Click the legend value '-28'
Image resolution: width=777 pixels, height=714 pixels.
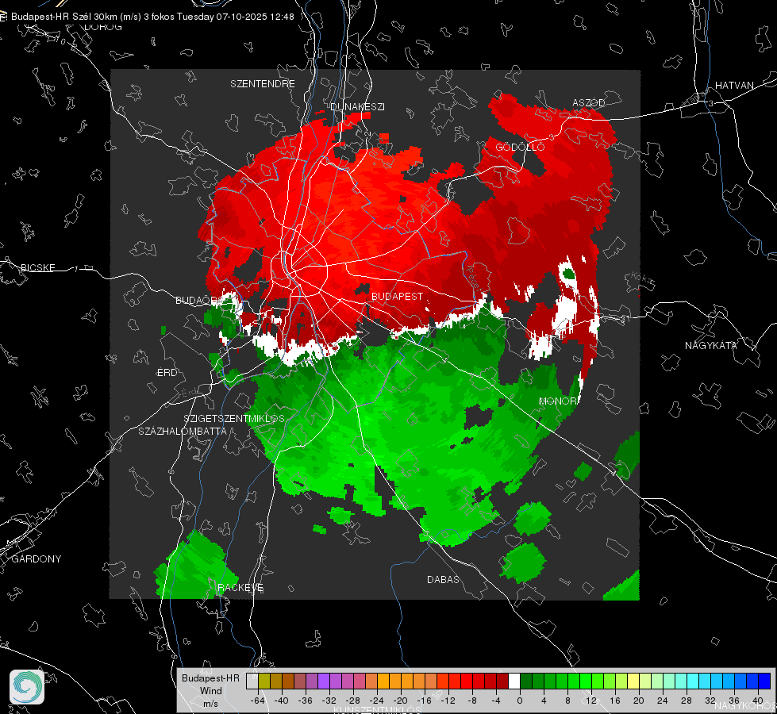353,701
